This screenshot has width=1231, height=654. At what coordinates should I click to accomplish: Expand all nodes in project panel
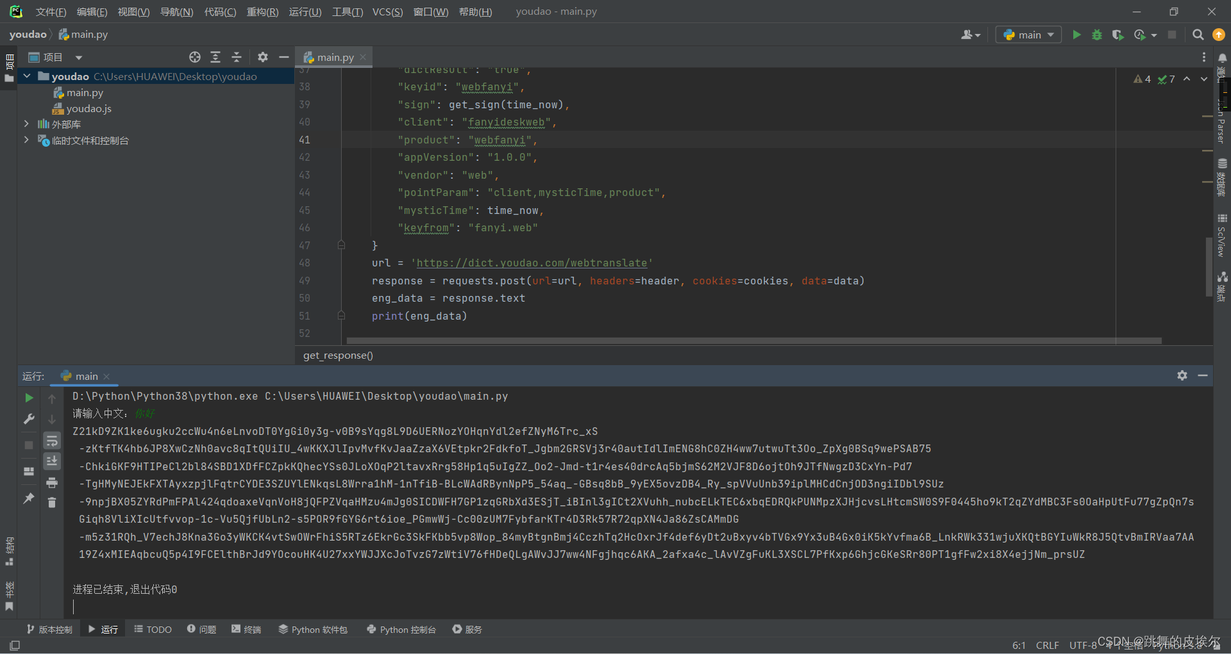click(215, 57)
